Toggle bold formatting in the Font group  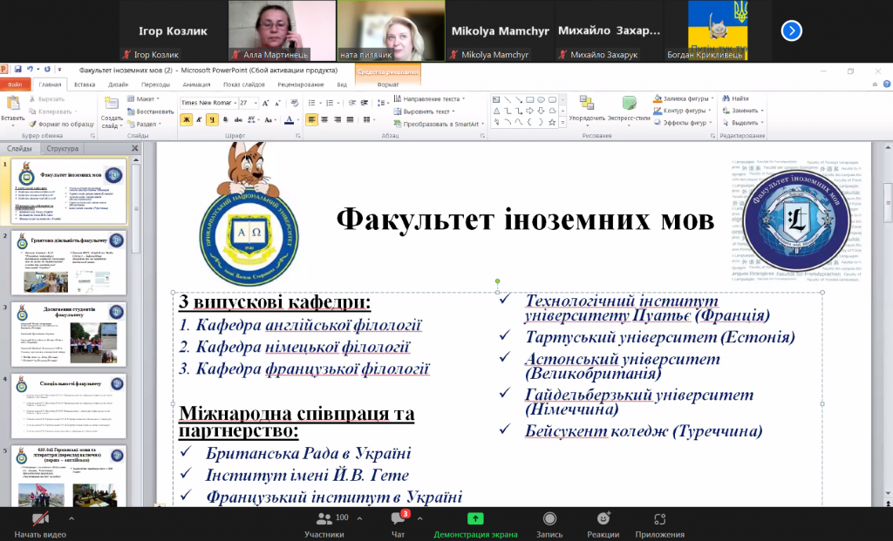coord(187,119)
